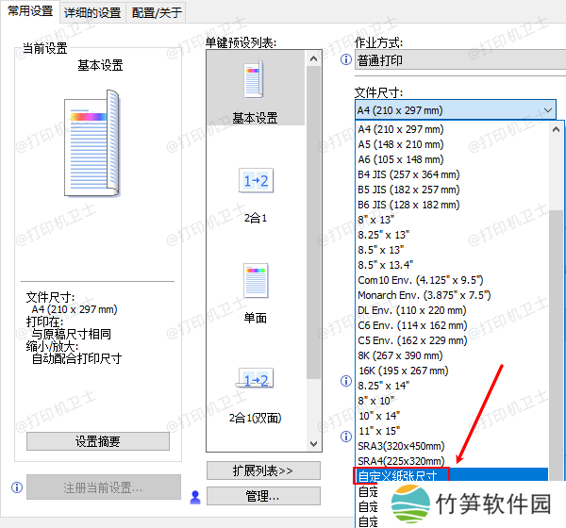Select the 单面 preset icon
This screenshot has width=566, height=528.
[x=255, y=283]
